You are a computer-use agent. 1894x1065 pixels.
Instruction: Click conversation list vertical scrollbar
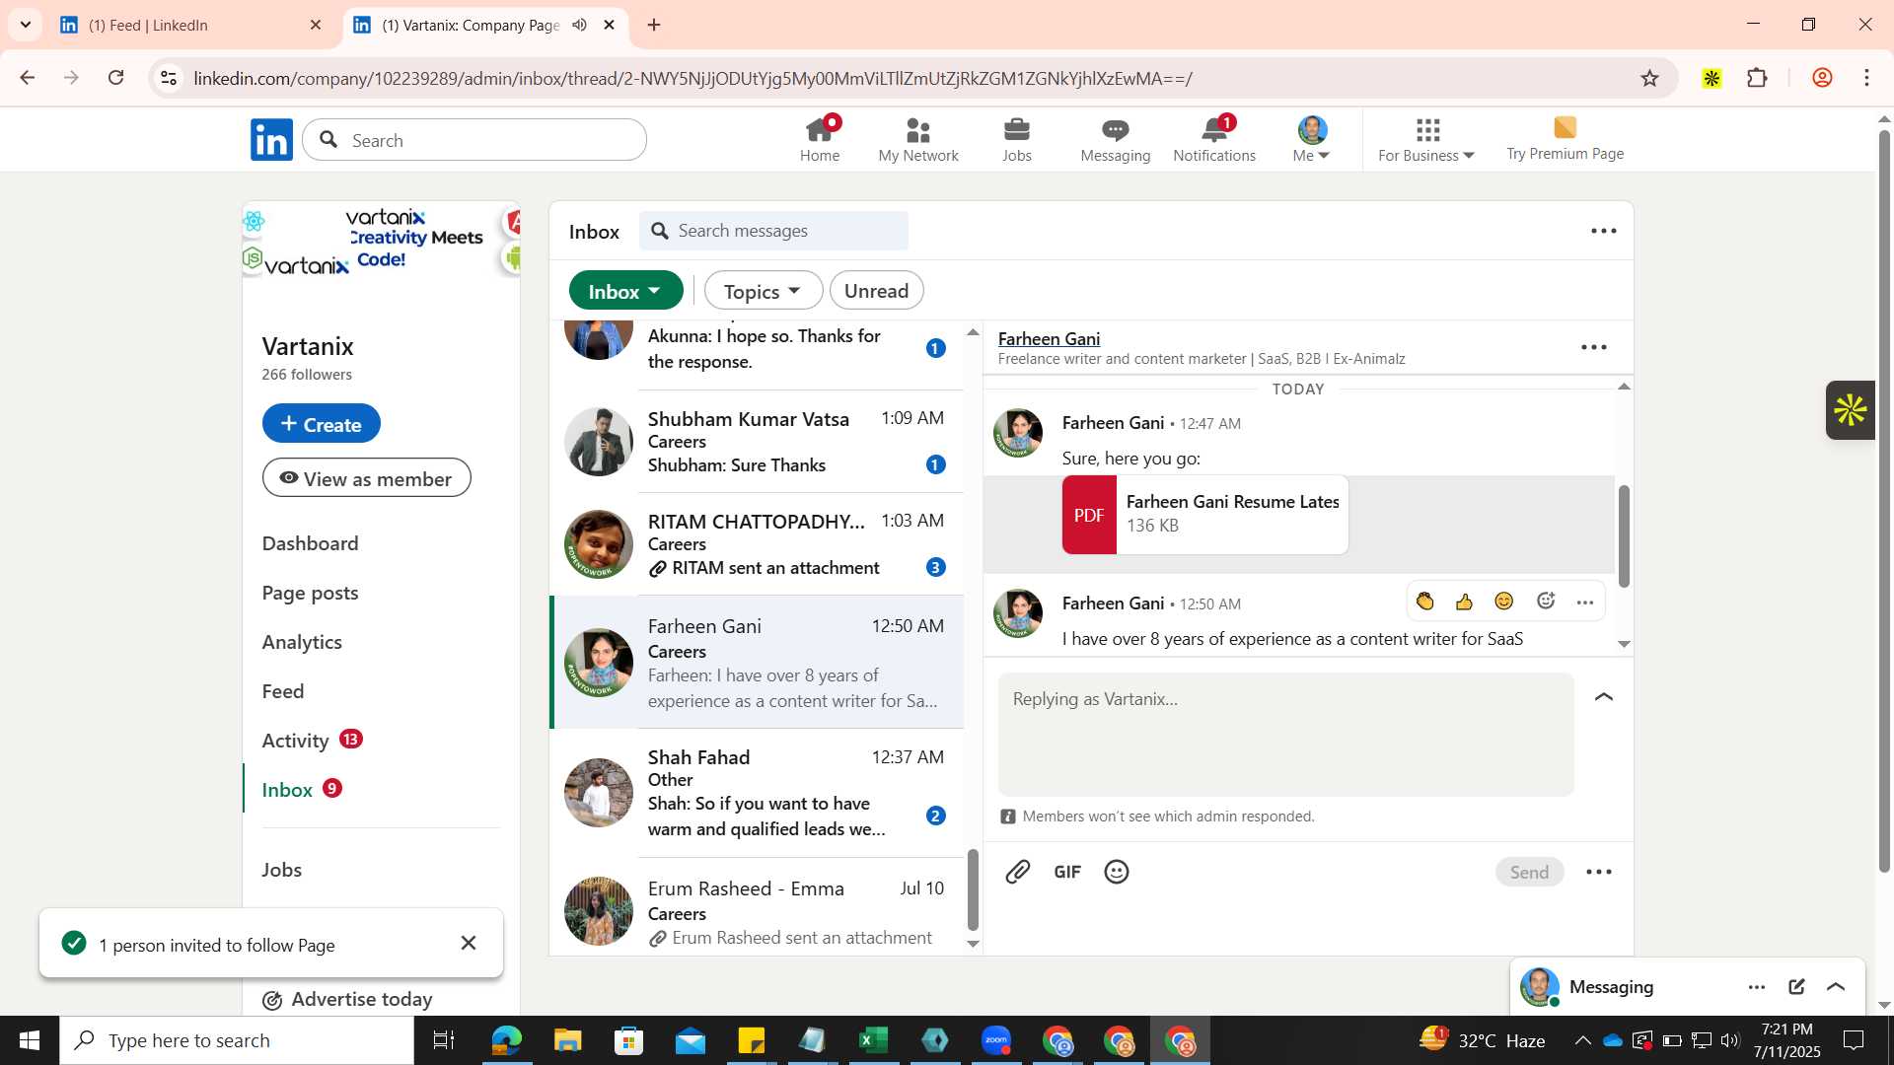click(x=973, y=889)
